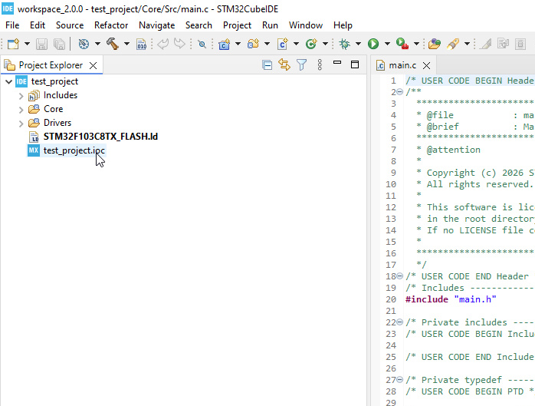535x406 pixels.
Task: Open the Debug dropdown arrow
Action: click(358, 44)
